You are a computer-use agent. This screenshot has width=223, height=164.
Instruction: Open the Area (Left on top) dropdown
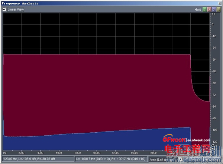[x=180, y=159]
